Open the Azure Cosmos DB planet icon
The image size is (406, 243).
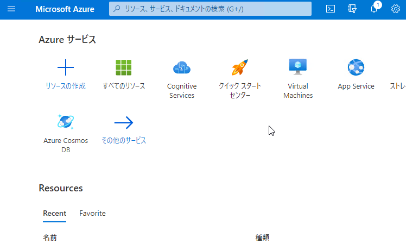click(66, 122)
